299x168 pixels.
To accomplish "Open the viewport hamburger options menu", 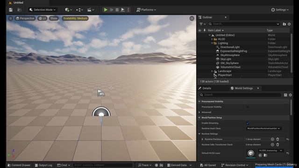I will click(x=11, y=18).
